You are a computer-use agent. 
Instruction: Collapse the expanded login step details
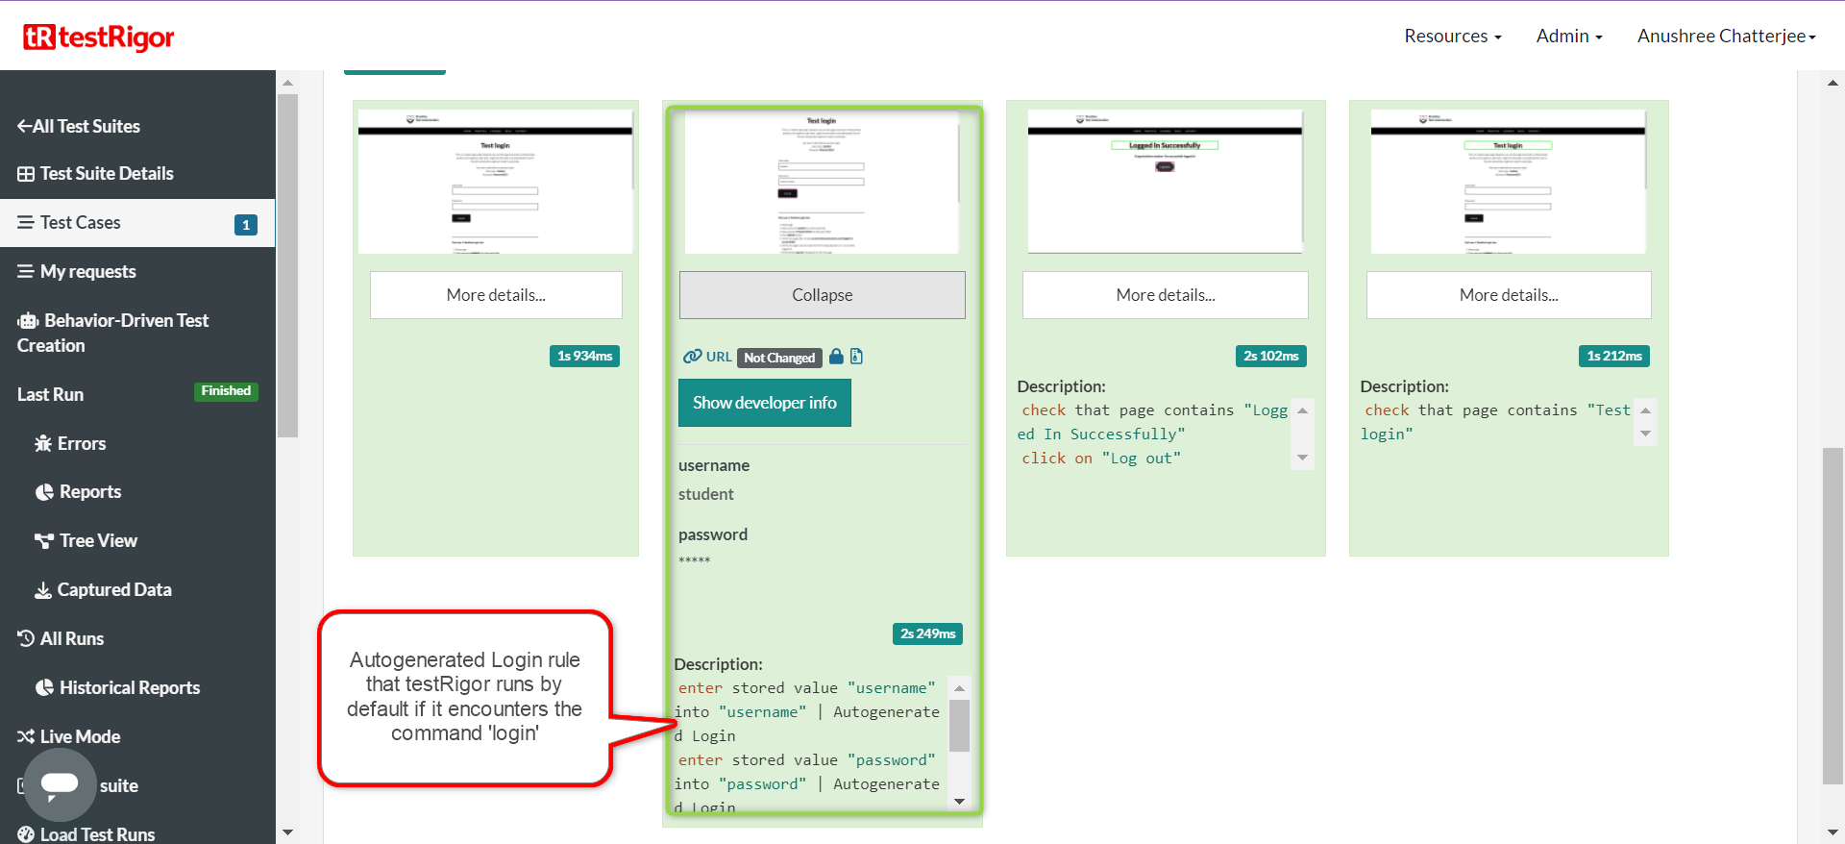point(822,295)
